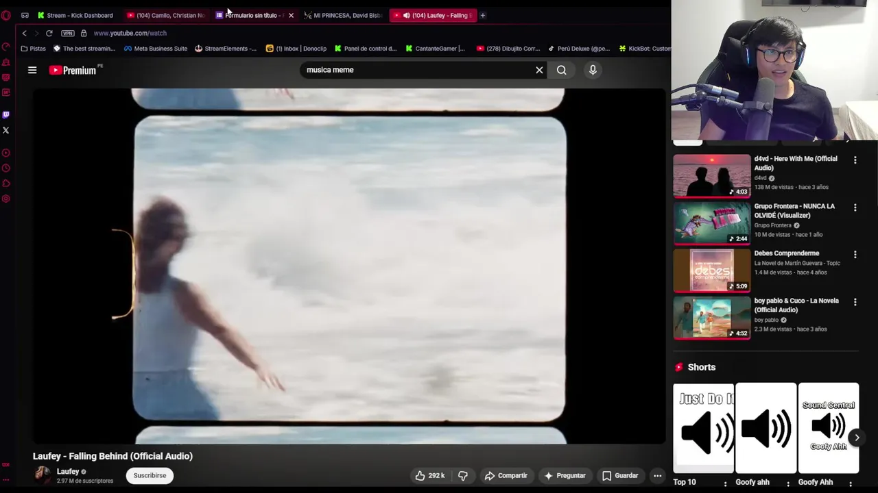878x493 pixels.
Task: Open the Laufey channel name link
Action: pyautogui.click(x=68, y=472)
